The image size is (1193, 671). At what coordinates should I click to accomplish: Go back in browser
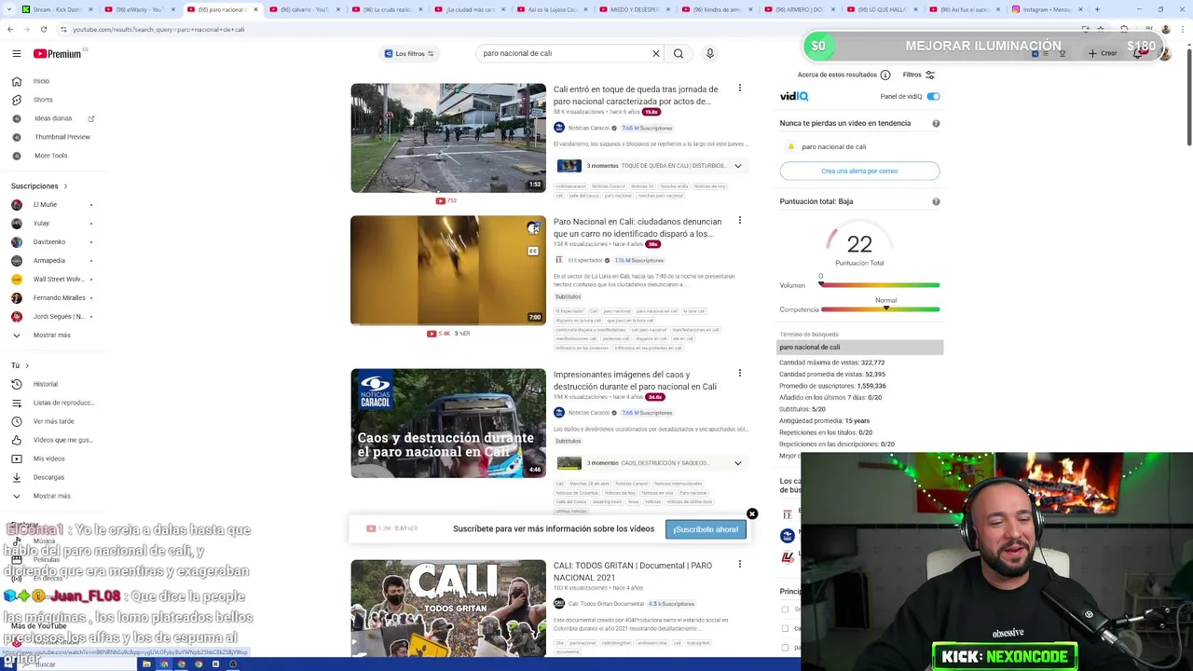(x=9, y=29)
